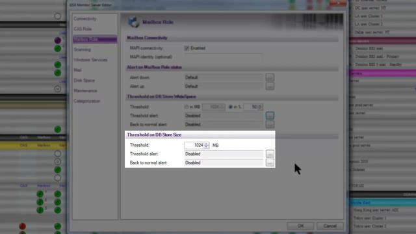Select the WhiteSpace threshold 'in %' radio
The height and width of the screenshot is (234, 416).
[x=230, y=107]
